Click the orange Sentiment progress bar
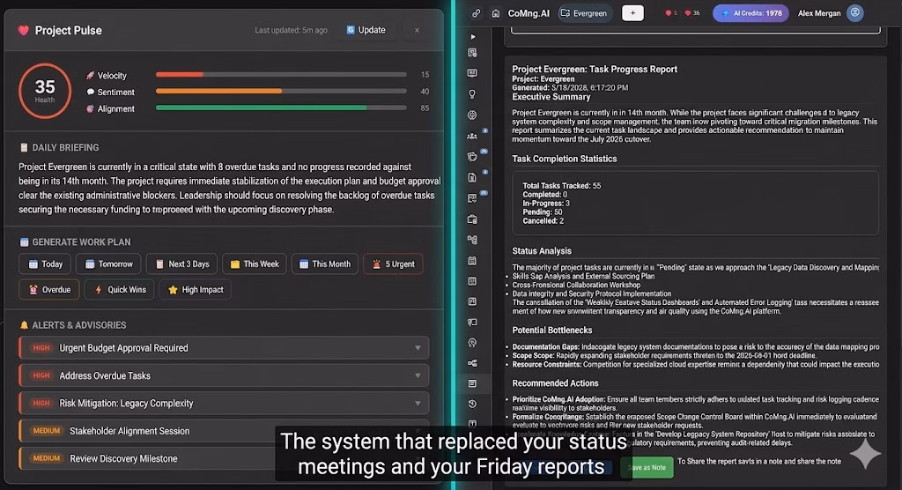Viewport: 902px width, 490px height. [x=281, y=91]
